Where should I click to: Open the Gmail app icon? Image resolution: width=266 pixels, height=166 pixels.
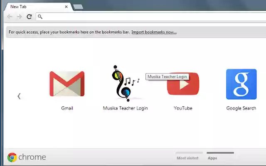(x=67, y=84)
